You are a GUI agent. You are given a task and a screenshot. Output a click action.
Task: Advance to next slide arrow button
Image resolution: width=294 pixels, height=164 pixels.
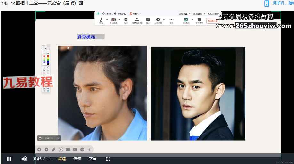[46, 149]
